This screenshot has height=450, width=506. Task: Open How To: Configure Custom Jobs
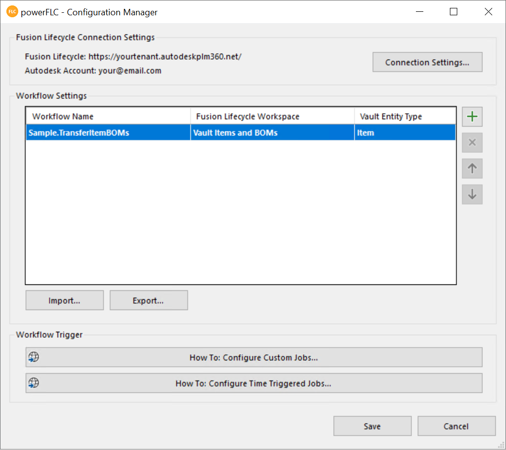(x=253, y=357)
